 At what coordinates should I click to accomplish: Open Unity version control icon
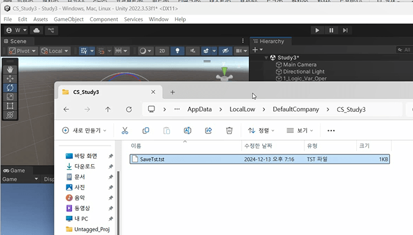click(x=51, y=30)
